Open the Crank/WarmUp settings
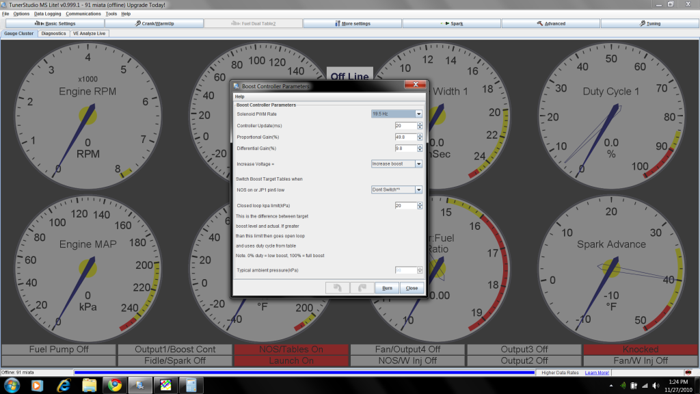The height and width of the screenshot is (394, 700). tap(155, 23)
